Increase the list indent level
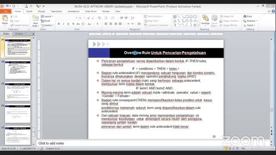The width and height of the screenshot is (276, 155). pyautogui.click(x=126, y=18)
